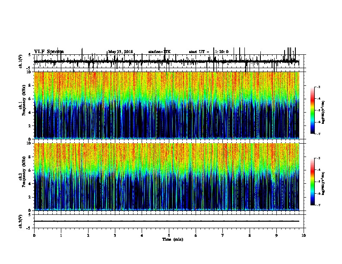The image size is (342, 264).
Task: Click the "start UT =" time label
Action: coord(199,52)
